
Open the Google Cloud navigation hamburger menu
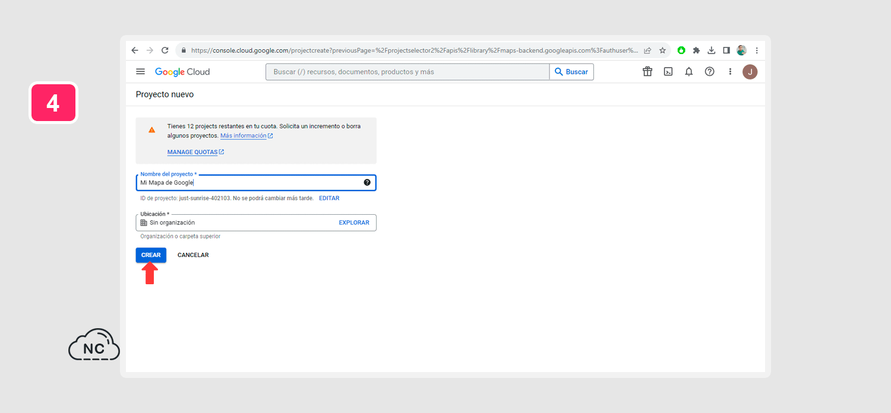pyautogui.click(x=140, y=72)
